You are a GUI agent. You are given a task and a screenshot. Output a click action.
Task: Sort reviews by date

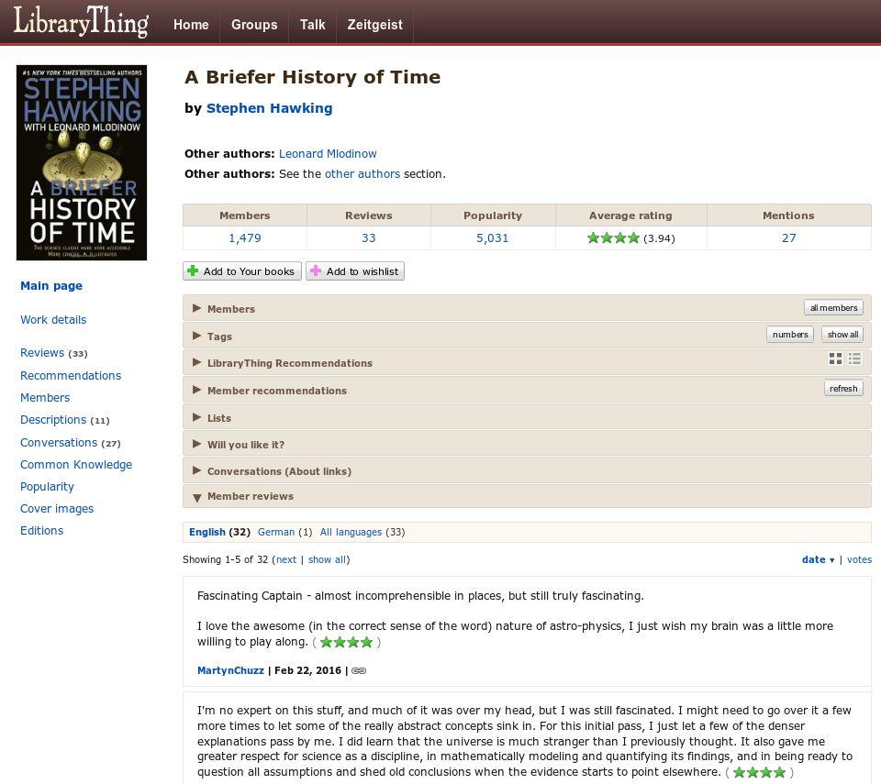814,559
